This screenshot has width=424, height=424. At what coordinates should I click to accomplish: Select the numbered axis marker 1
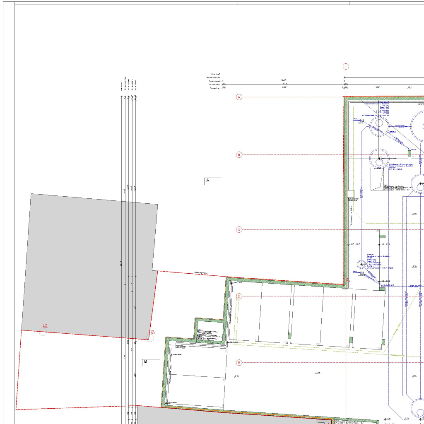(x=346, y=67)
